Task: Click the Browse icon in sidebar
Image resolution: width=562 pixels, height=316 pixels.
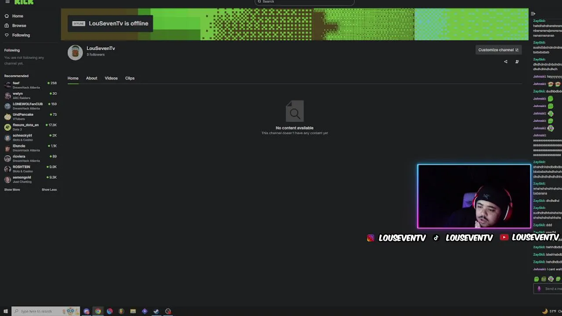Action: tap(7, 25)
